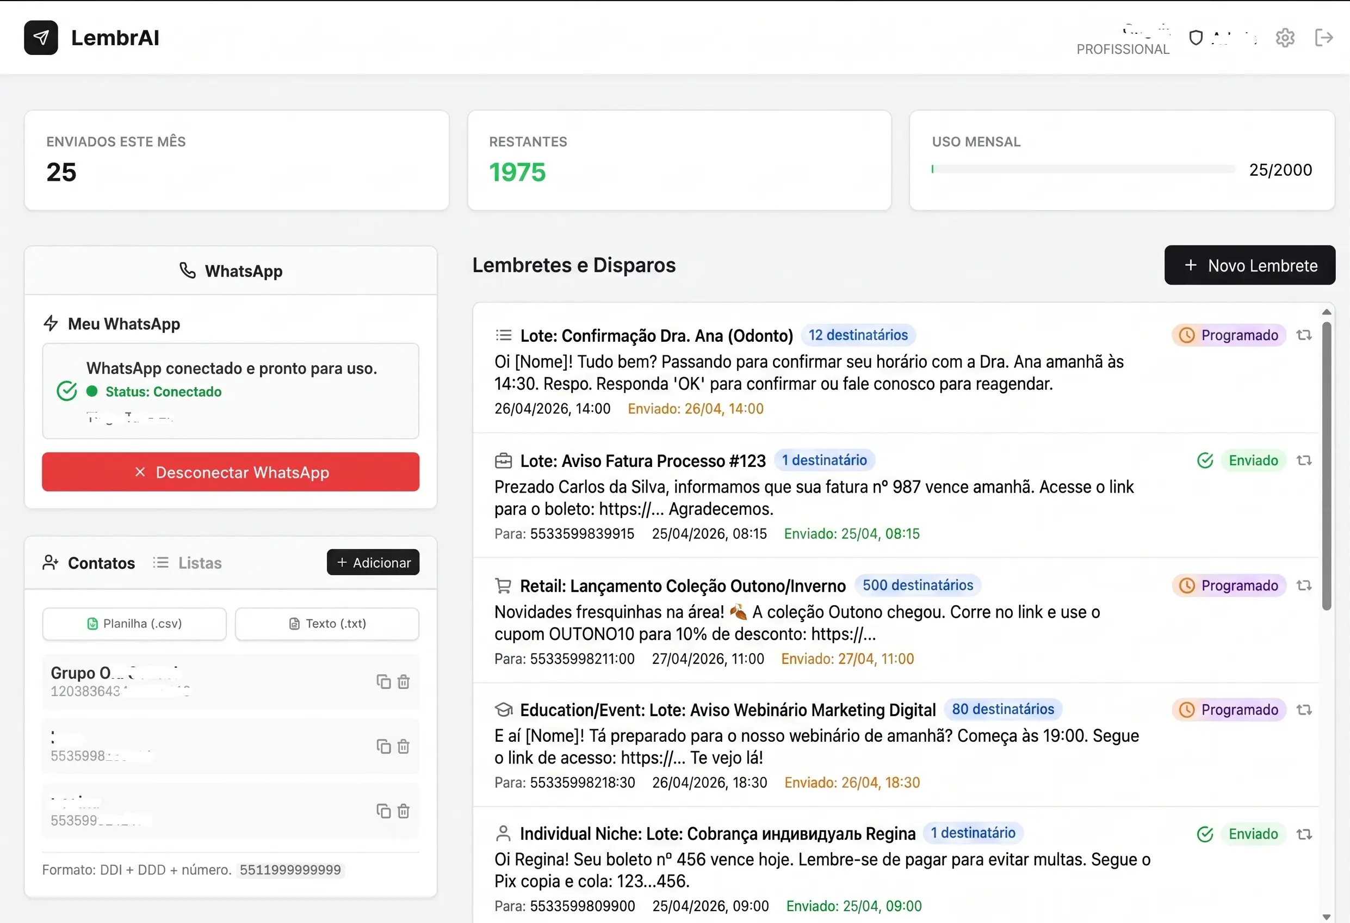Repeat the Retail Lançamento Coleção reminder
Viewport: 1350px width, 923px height.
1304,585
